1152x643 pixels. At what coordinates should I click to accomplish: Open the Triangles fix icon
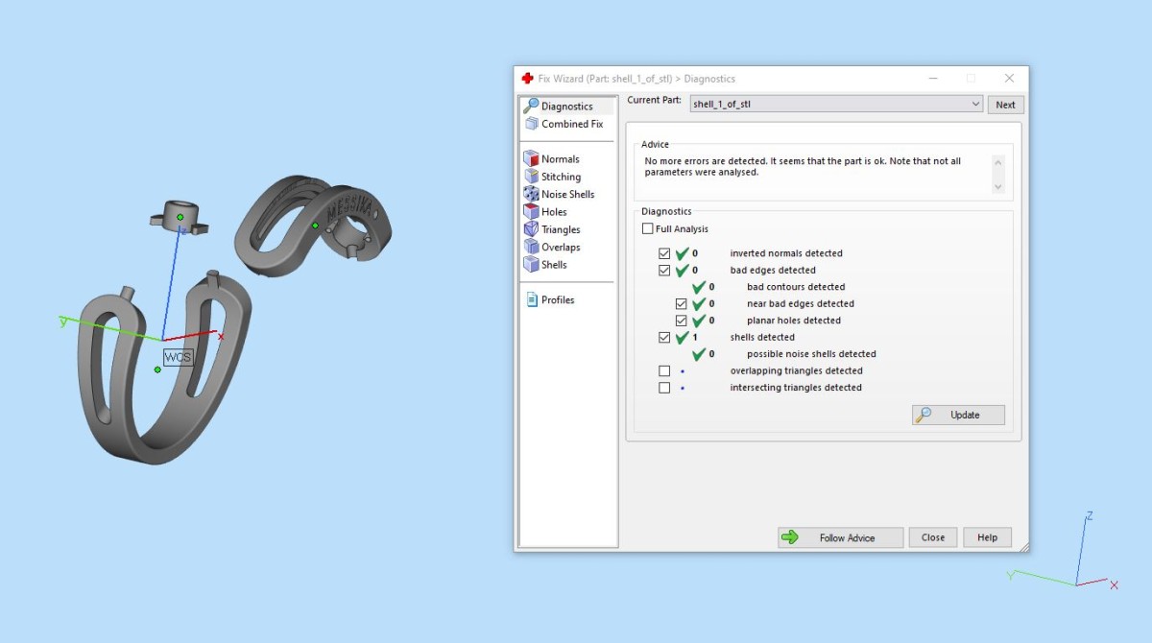(531, 229)
